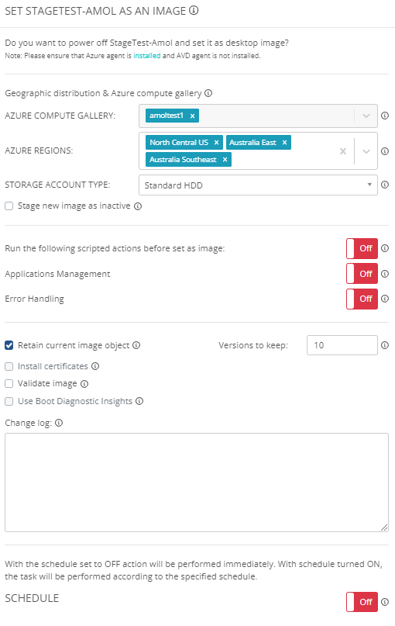
Task: Clear all selected Azure regions
Action: pos(343,151)
